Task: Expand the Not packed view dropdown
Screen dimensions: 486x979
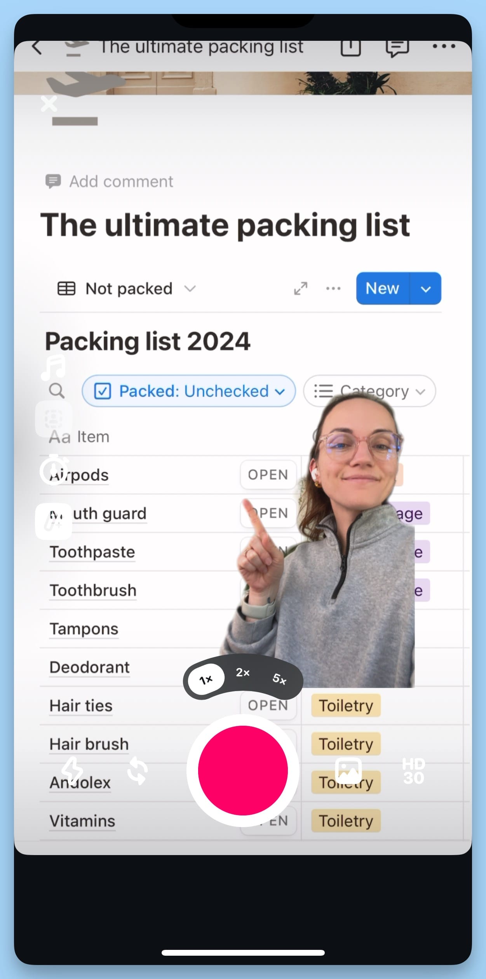Action: [x=127, y=289]
